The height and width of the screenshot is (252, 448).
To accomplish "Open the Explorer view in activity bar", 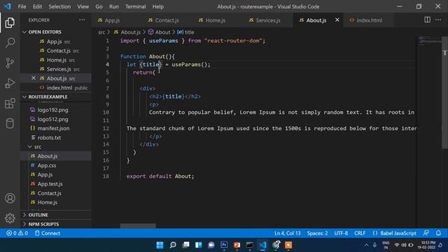I will pyautogui.click(x=10, y=22).
